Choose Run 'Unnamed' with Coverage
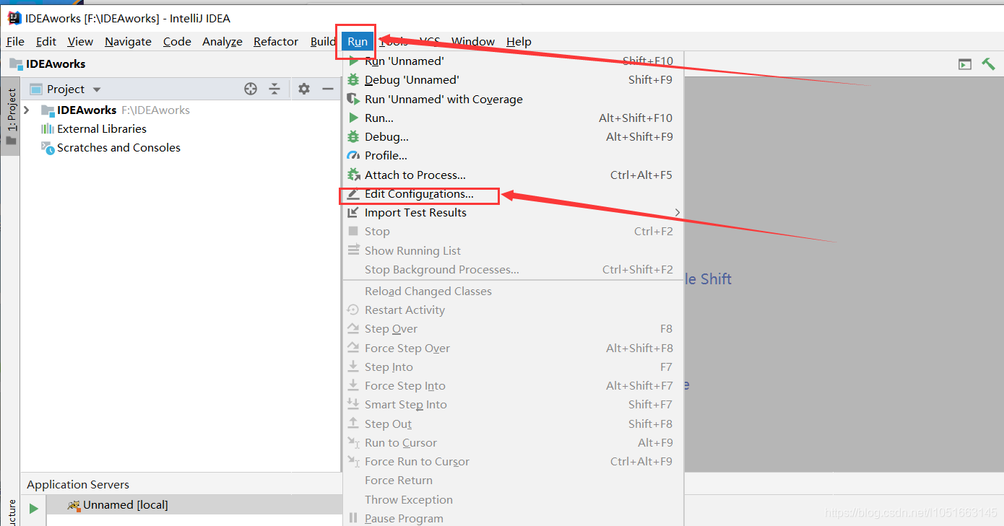This screenshot has width=1004, height=526. pos(513,99)
